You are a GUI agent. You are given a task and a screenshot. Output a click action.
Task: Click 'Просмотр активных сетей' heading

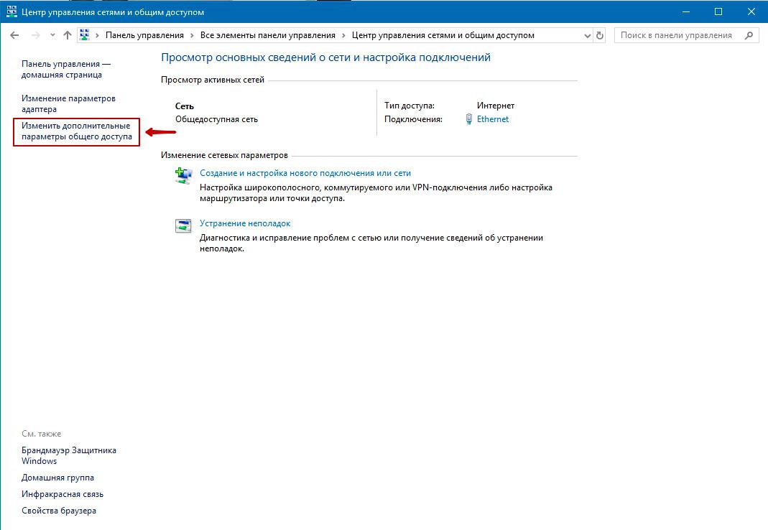point(213,79)
